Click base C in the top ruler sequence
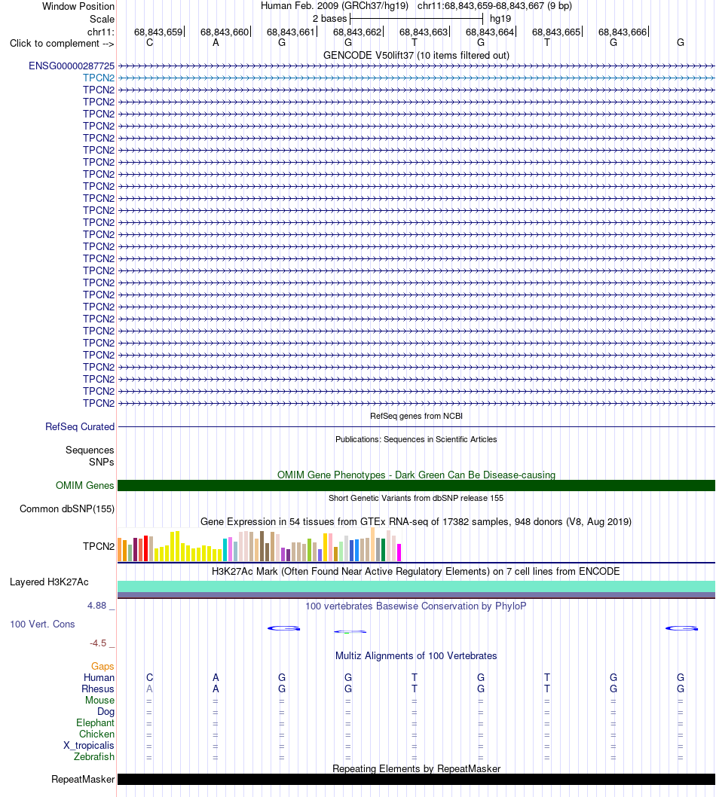The height and width of the screenshot is (797, 716). (149, 43)
